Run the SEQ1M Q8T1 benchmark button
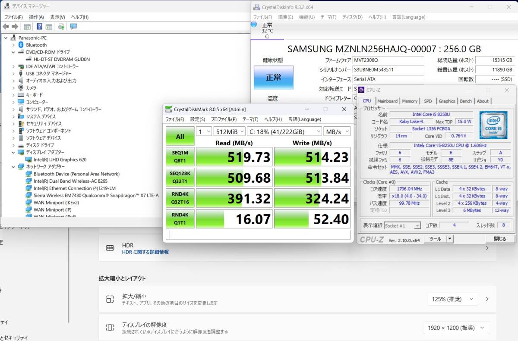 180,157
